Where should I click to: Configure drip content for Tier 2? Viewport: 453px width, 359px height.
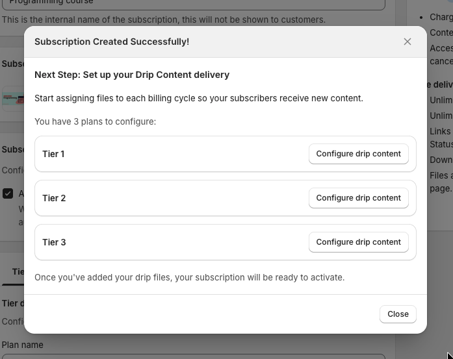[x=358, y=198]
